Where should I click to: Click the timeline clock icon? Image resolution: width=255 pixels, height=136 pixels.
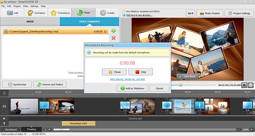pos(4,93)
